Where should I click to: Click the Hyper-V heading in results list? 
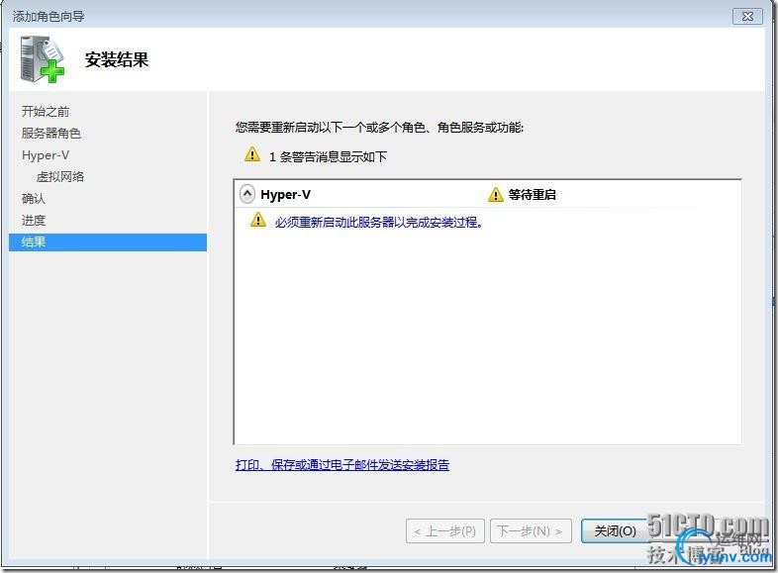[285, 195]
